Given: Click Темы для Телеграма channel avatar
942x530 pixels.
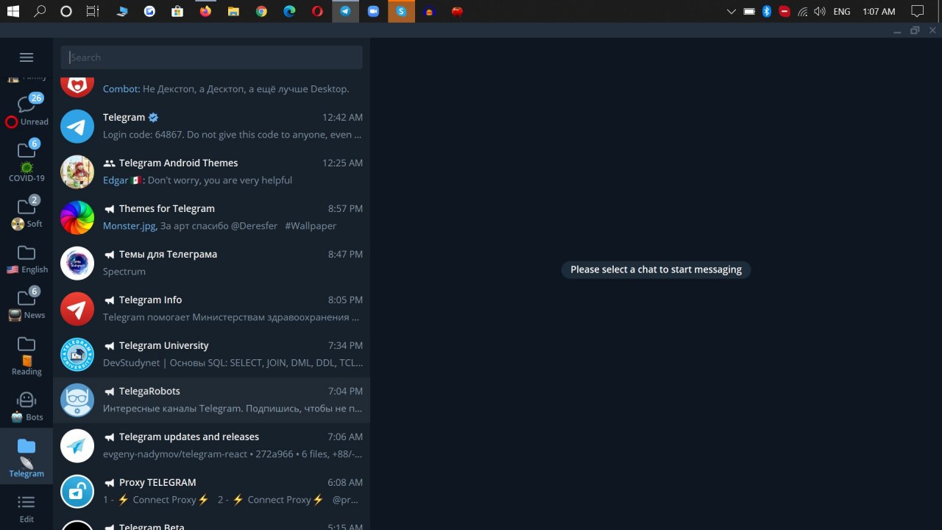Looking at the screenshot, I should [x=77, y=263].
